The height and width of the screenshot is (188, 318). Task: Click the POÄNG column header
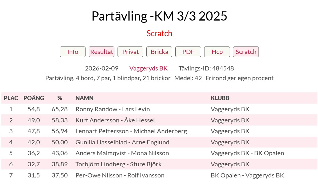[x=34, y=98]
